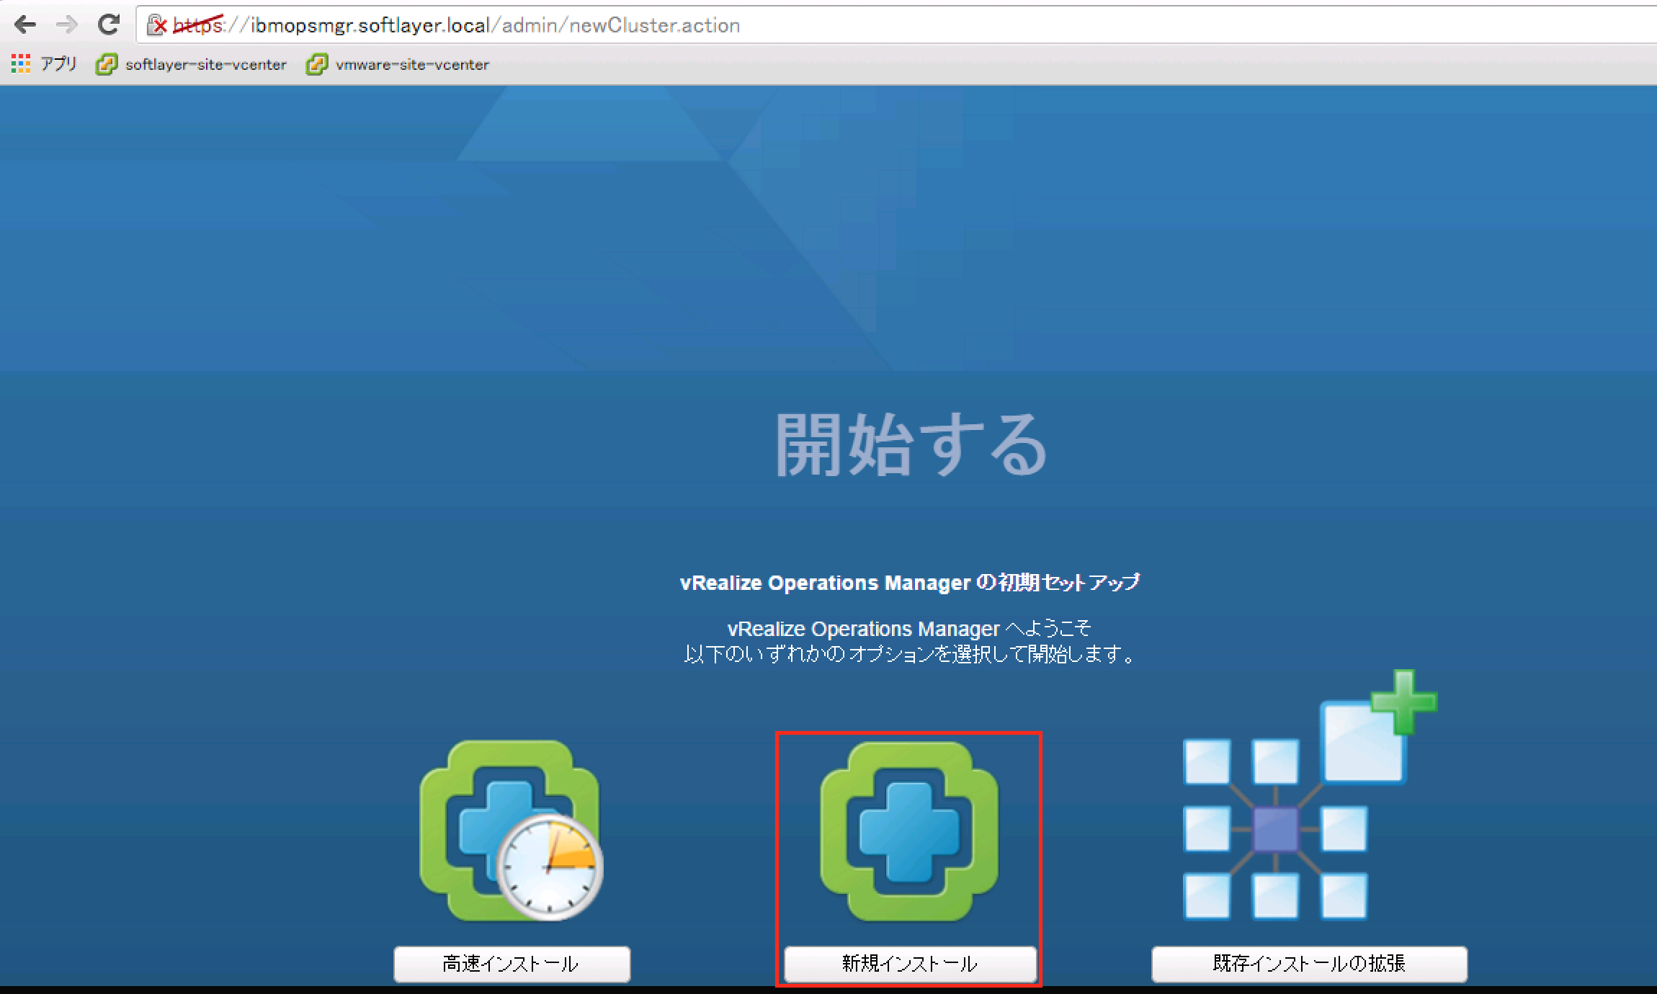This screenshot has width=1657, height=994.
Task: Click the softlayer-site-vcenter bookmark icon
Action: pos(107,64)
